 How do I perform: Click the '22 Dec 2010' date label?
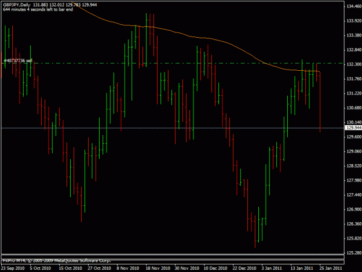244,268
